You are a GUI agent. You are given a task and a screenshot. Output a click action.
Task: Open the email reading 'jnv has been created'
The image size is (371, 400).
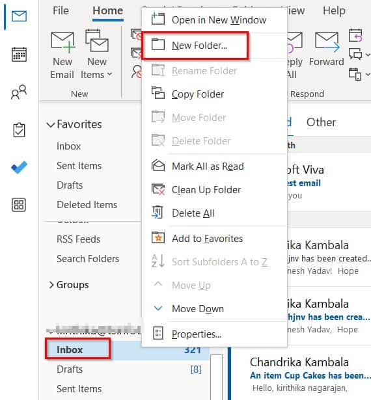point(329,258)
